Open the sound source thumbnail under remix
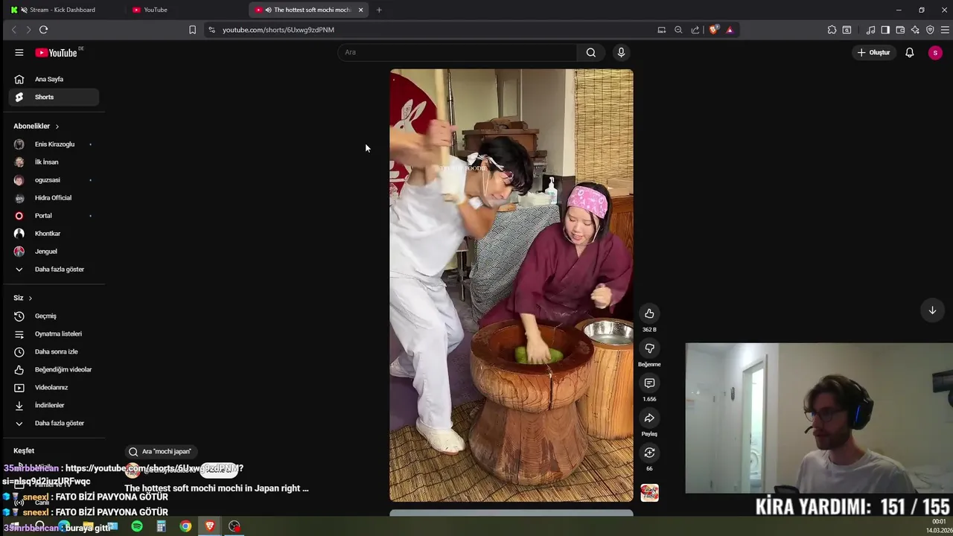Image resolution: width=953 pixels, height=536 pixels. coord(649,492)
